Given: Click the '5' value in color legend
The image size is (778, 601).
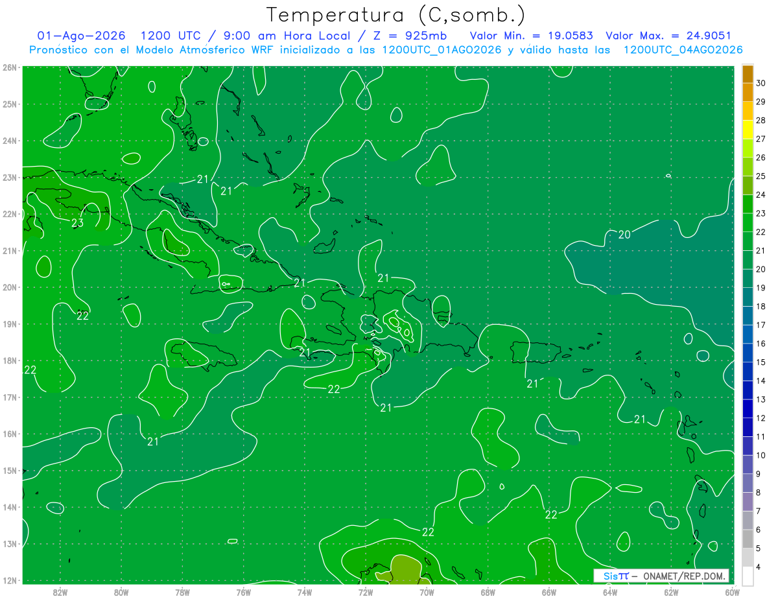Looking at the screenshot, I should tap(758, 548).
